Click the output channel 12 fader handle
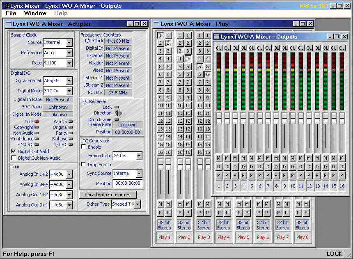This screenshot has height=259, width=353. tap(309, 118)
